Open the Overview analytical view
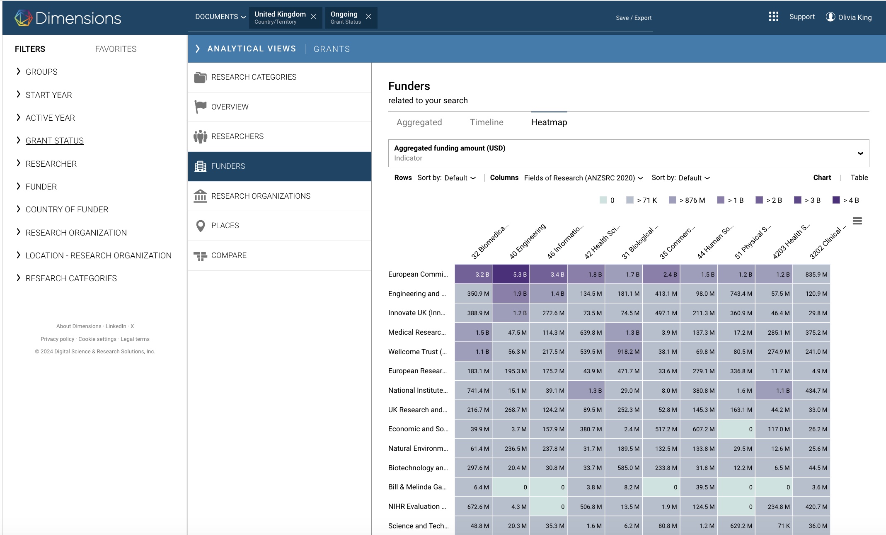Image resolution: width=886 pixels, height=535 pixels. pos(280,107)
